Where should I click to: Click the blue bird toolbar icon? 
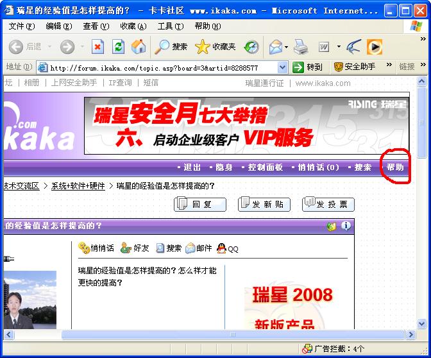[354, 47]
